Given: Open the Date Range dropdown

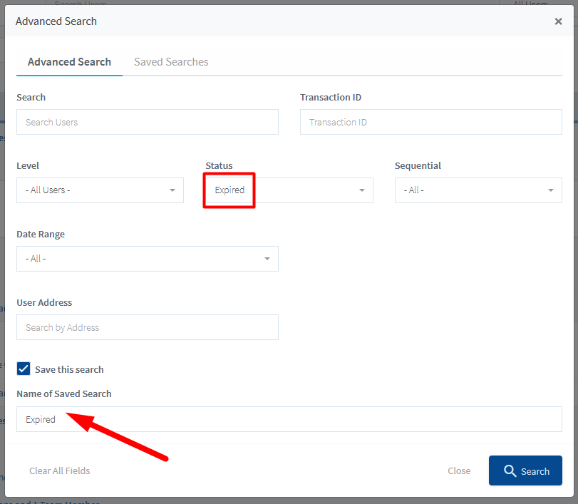Looking at the screenshot, I should pos(148,259).
